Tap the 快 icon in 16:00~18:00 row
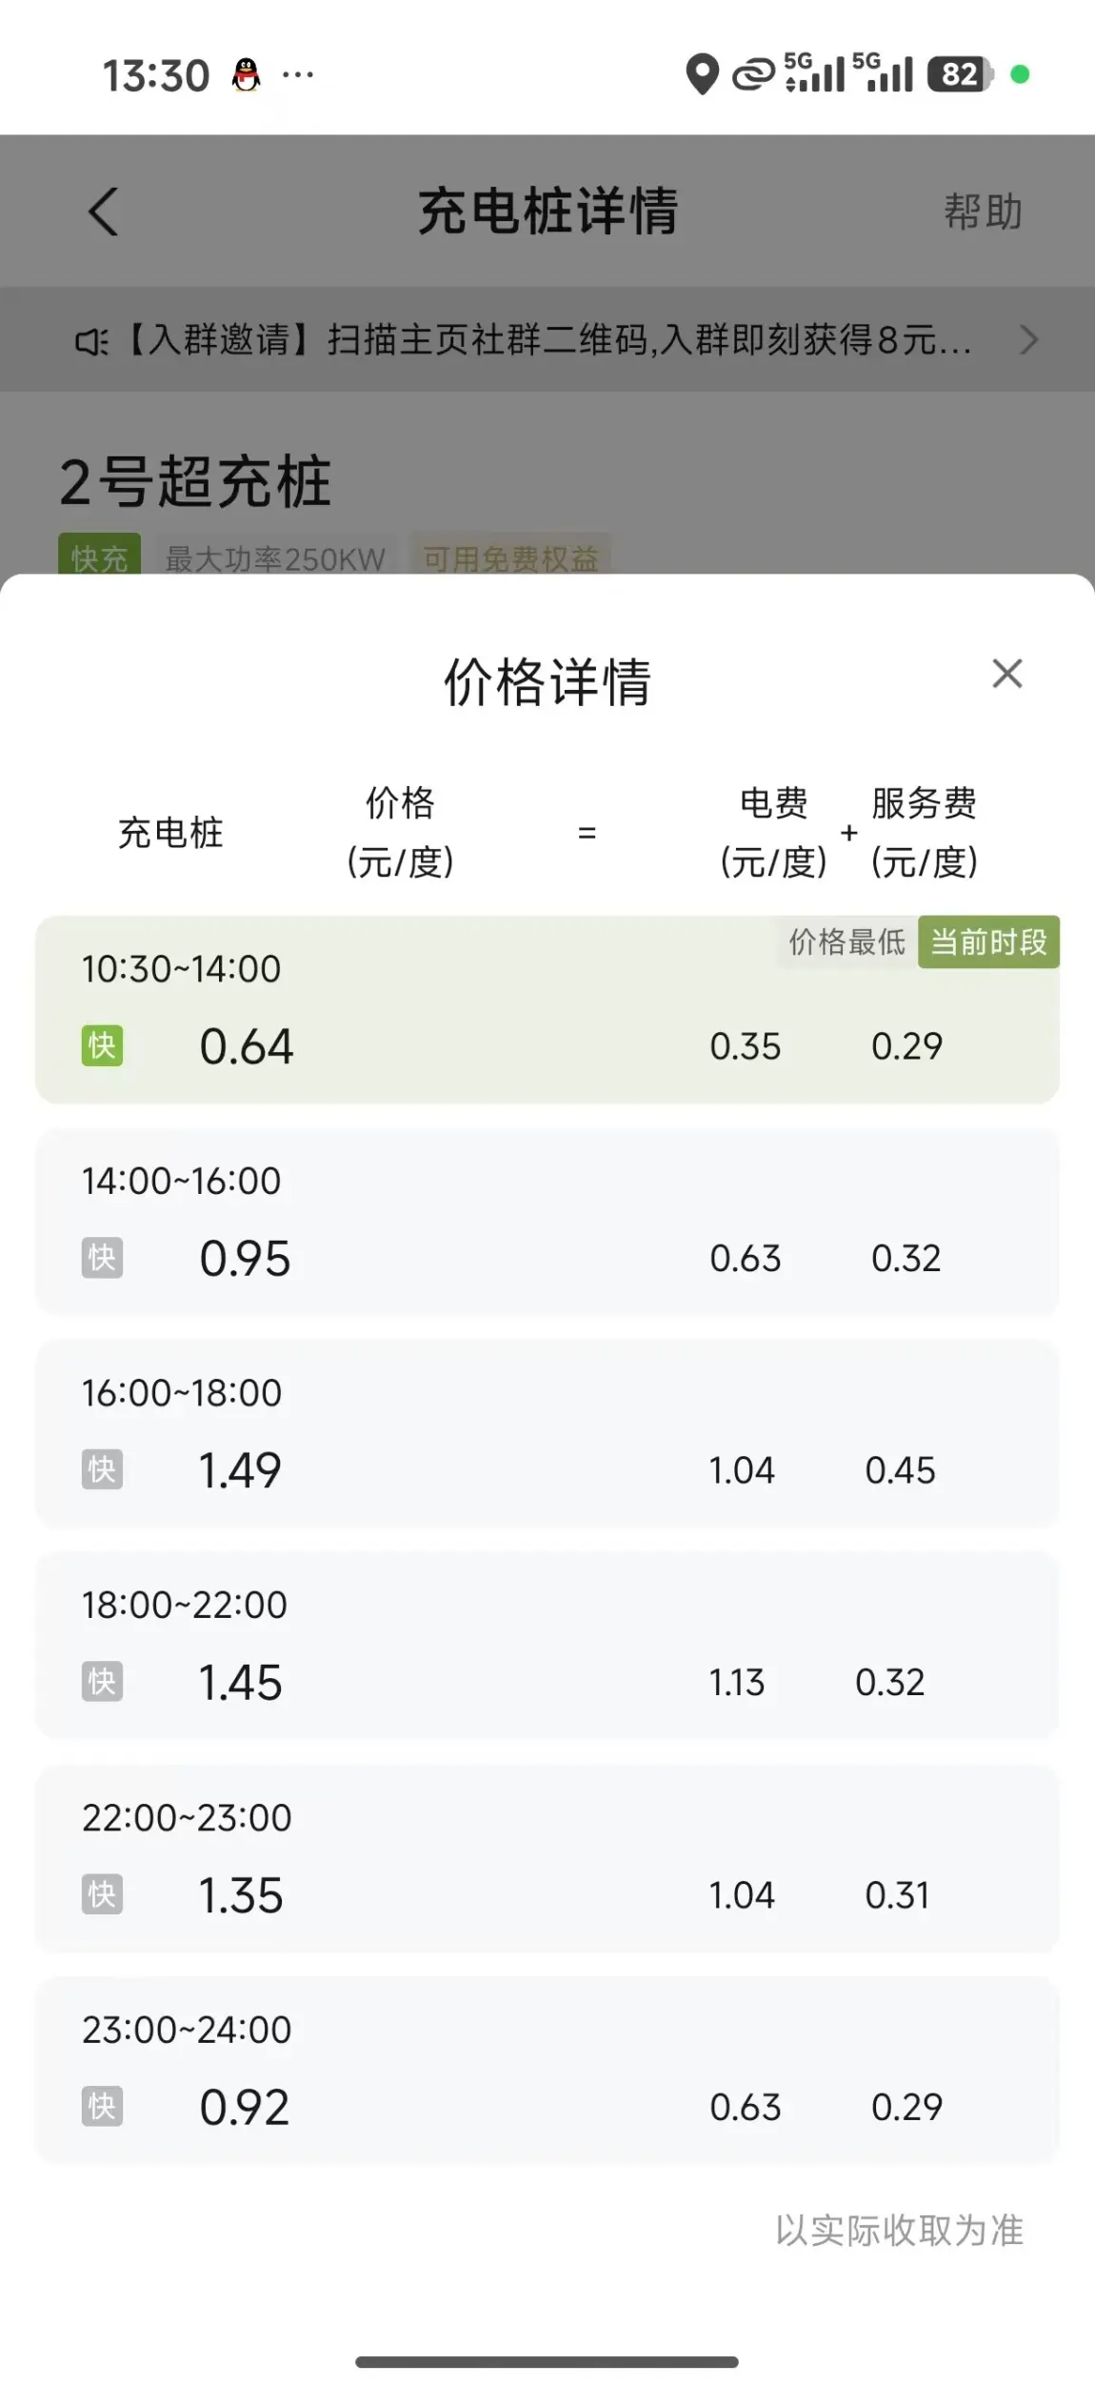The height and width of the screenshot is (2386, 1095). point(102,1469)
